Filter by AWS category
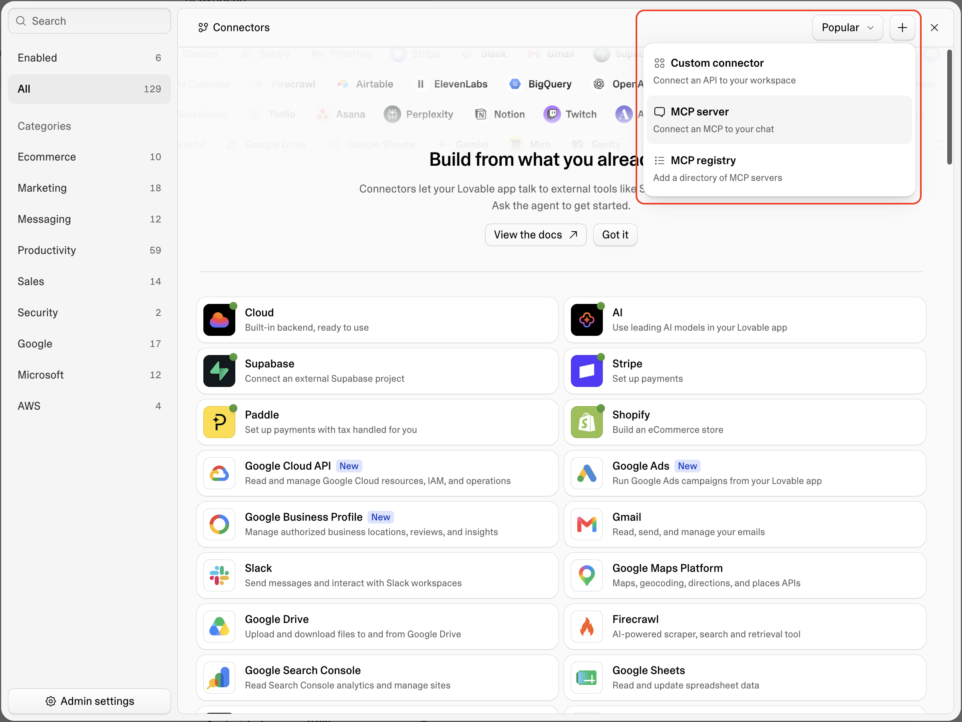 pos(89,406)
